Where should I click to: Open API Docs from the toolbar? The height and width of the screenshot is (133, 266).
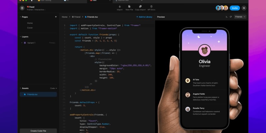[151, 6]
